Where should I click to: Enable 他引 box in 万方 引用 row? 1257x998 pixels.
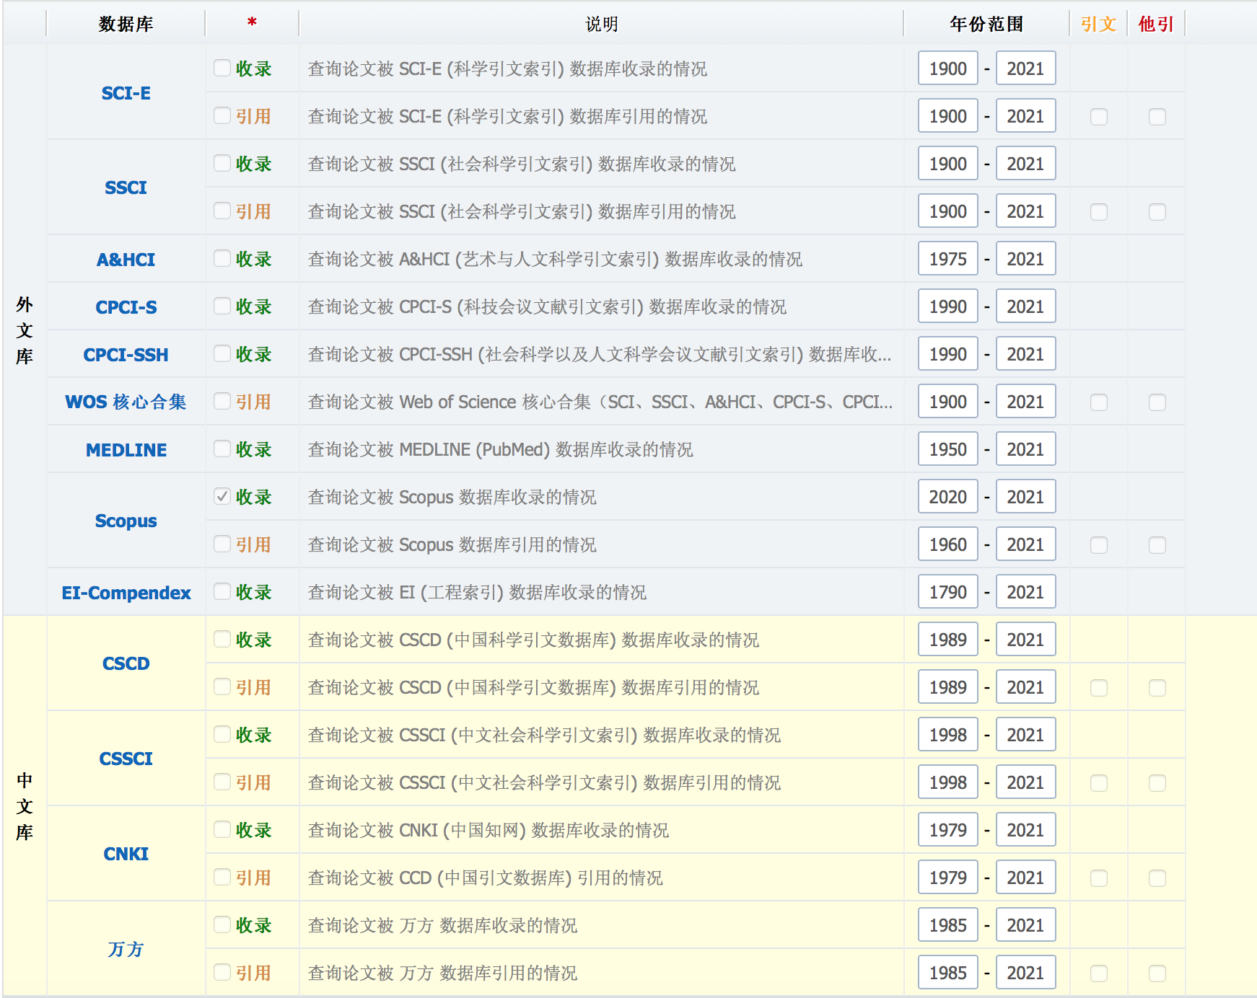[1157, 973]
